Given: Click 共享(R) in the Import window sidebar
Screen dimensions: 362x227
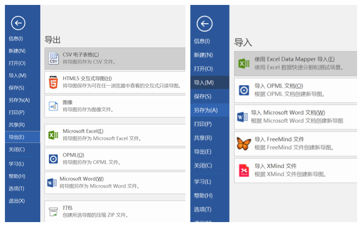Looking at the screenshot, I should coord(203,138).
